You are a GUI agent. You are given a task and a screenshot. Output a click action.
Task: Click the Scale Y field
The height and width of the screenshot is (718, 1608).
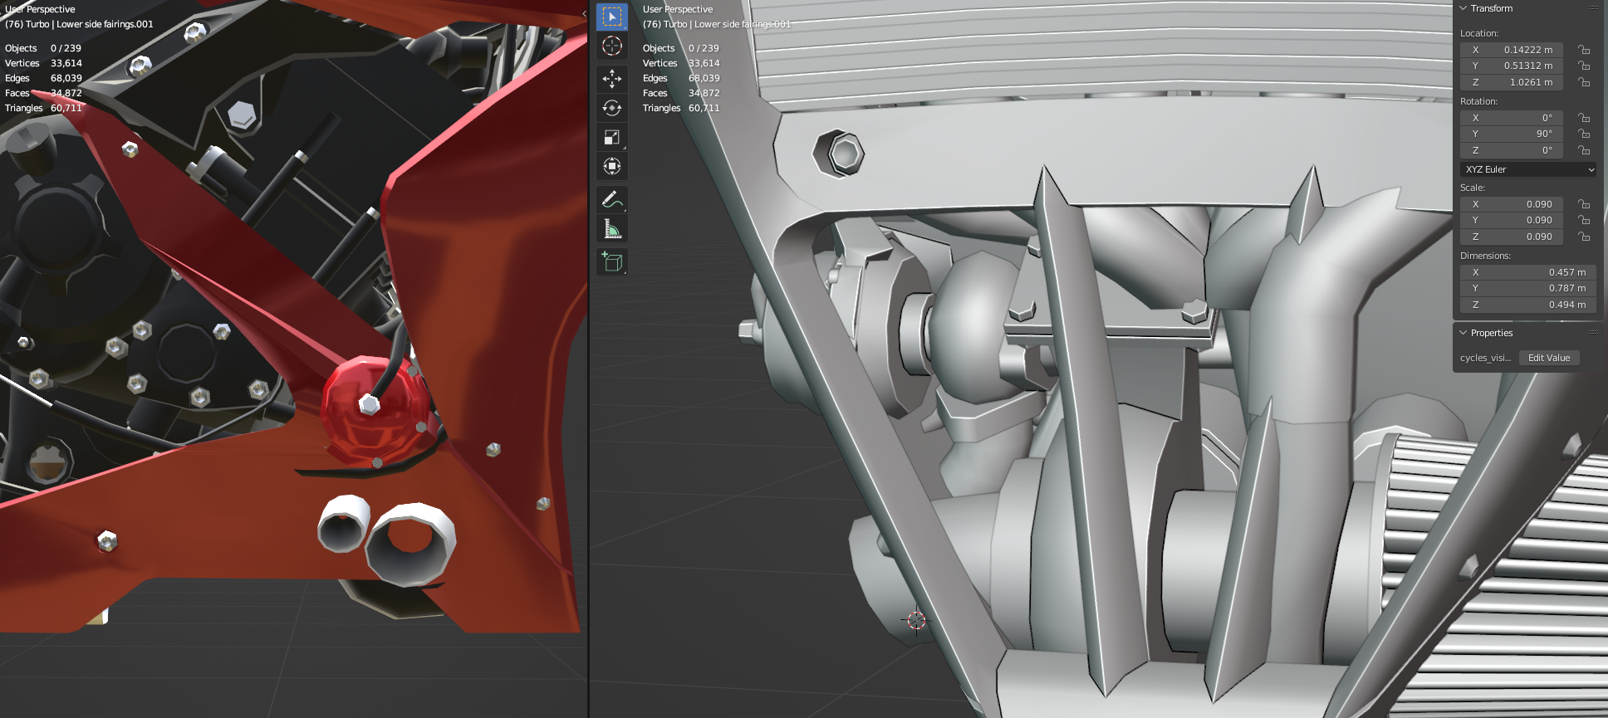pos(1512,220)
